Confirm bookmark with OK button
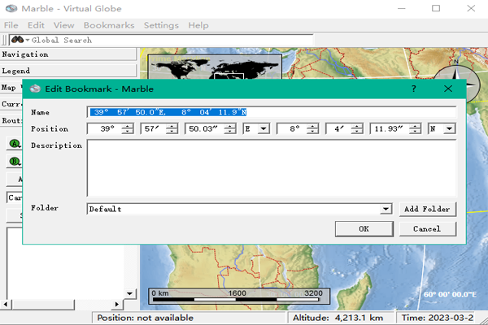488x325 pixels. (364, 229)
